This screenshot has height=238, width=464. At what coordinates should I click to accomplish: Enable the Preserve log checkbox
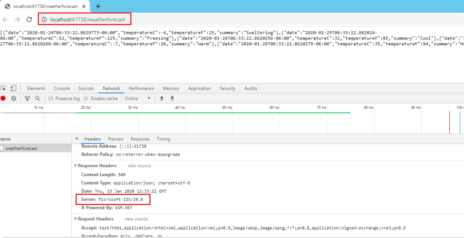[x=51, y=98]
